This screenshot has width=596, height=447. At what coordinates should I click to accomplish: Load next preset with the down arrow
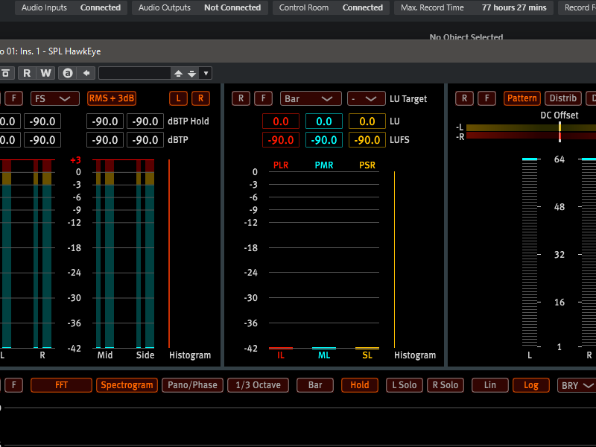click(x=192, y=73)
